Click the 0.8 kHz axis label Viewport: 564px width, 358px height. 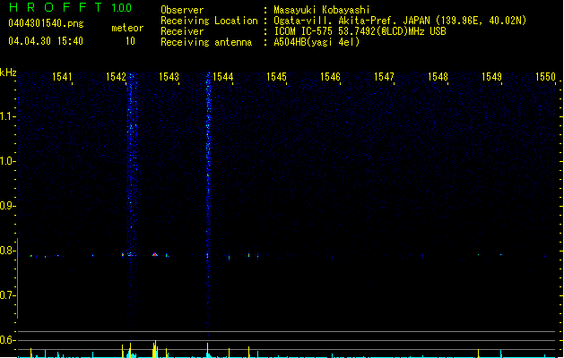click(7, 251)
